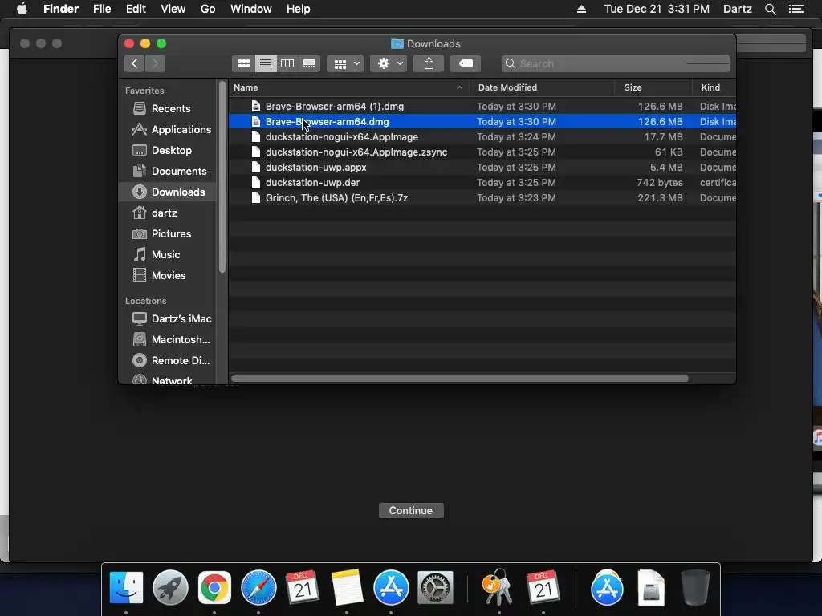Switch to icon view
The height and width of the screenshot is (616, 822).
click(x=244, y=63)
